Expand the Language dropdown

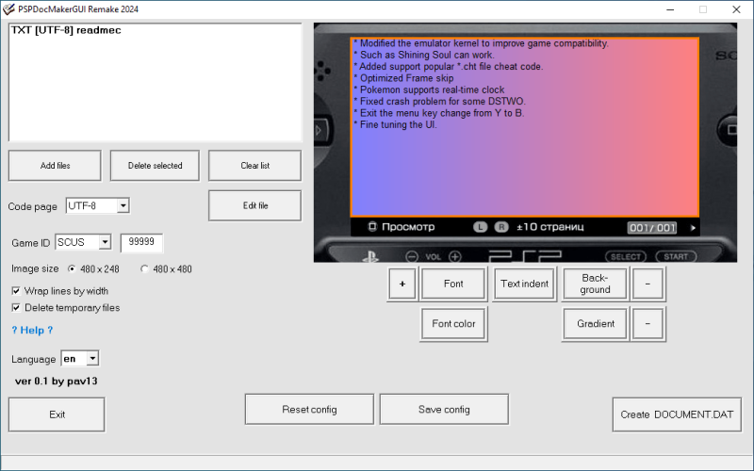tap(92, 359)
